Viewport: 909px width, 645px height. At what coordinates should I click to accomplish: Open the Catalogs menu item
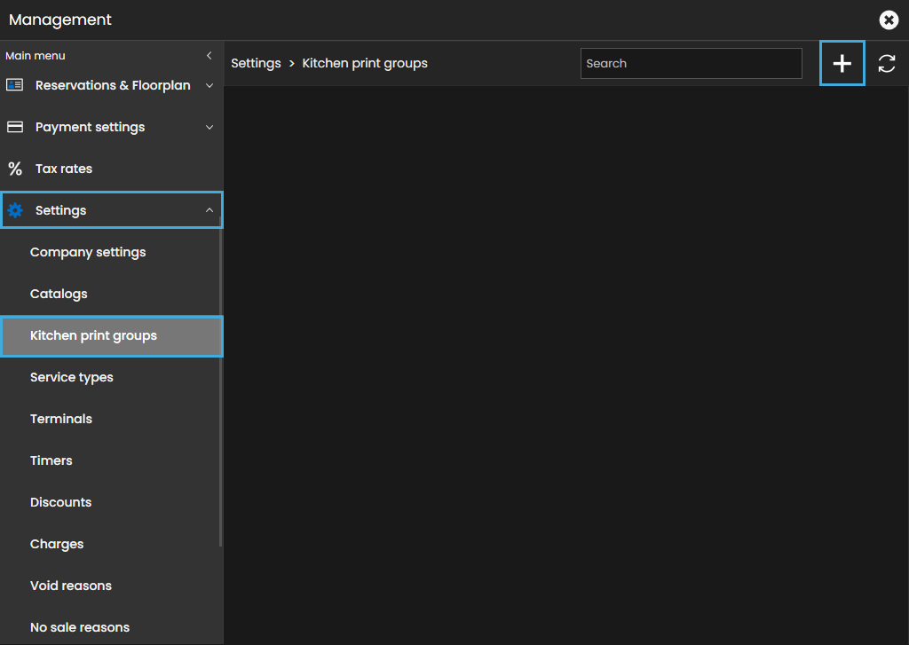[x=59, y=294]
